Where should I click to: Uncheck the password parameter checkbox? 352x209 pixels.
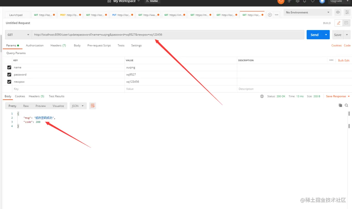pos(9,74)
